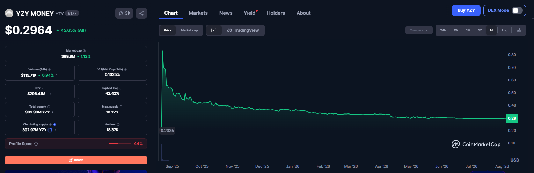Open the Holders tab
Screen dimensions: 534x173
coord(276,13)
